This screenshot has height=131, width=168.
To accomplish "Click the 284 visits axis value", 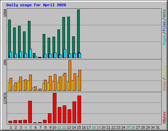I will [x=5, y=62].
